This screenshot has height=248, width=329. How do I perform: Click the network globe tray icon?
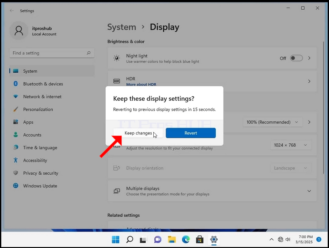click(x=281, y=239)
